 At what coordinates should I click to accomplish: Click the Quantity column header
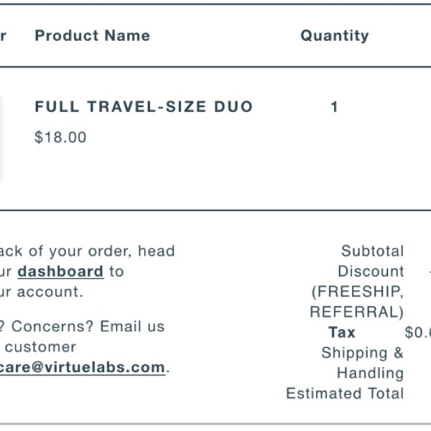335,36
